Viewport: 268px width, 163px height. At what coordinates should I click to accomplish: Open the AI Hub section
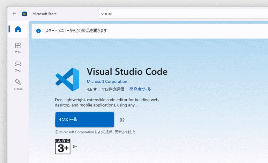pyautogui.click(x=18, y=84)
